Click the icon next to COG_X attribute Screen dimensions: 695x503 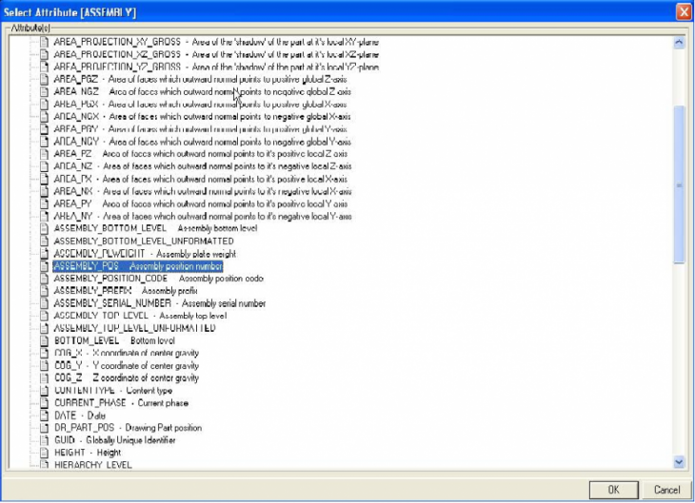point(44,353)
